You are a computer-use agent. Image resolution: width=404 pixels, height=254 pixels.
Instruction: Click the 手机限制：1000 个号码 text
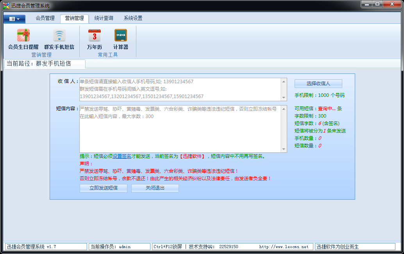coord(320,95)
